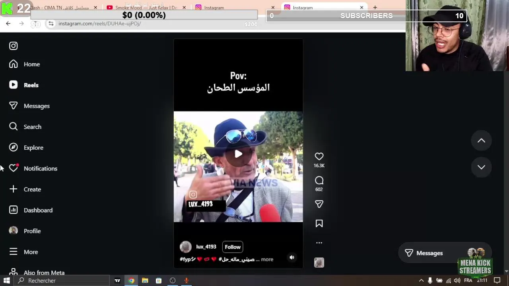This screenshot has width=509, height=286.
Task: Like the reel with heart icon
Action: click(x=319, y=157)
